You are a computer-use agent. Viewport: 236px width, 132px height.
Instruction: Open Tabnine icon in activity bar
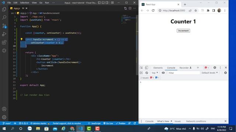(x=4, y=51)
